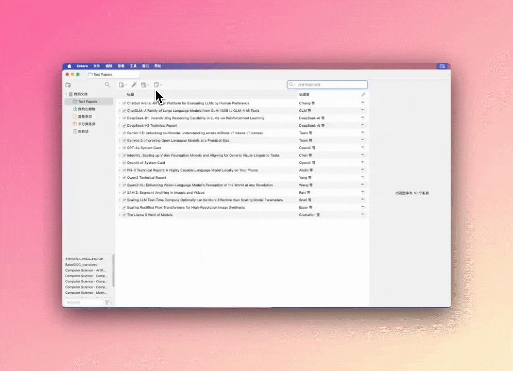Open the Tools menu in the menu bar

133,65
